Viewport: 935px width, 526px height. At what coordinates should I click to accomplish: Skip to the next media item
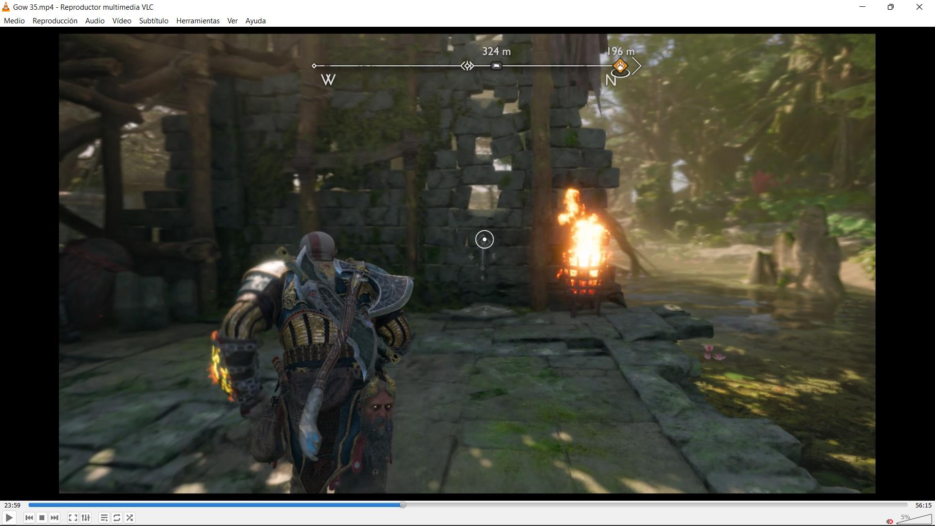[x=55, y=518]
